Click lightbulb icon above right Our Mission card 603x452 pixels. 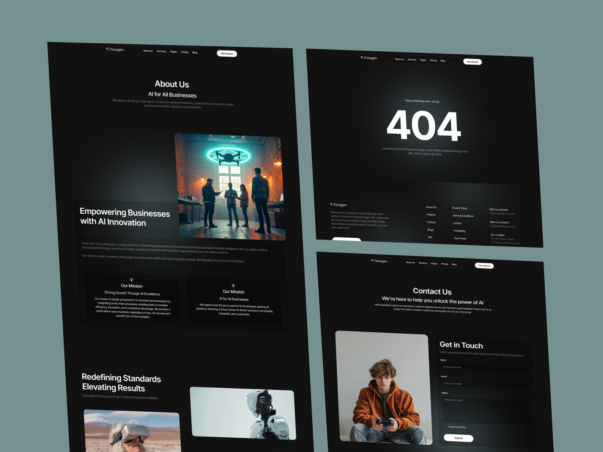tap(233, 286)
